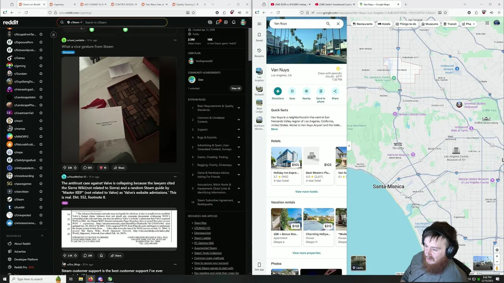Click the Reddit create post plus icon
Viewport: 504px width, 283px height.
(x=226, y=22)
